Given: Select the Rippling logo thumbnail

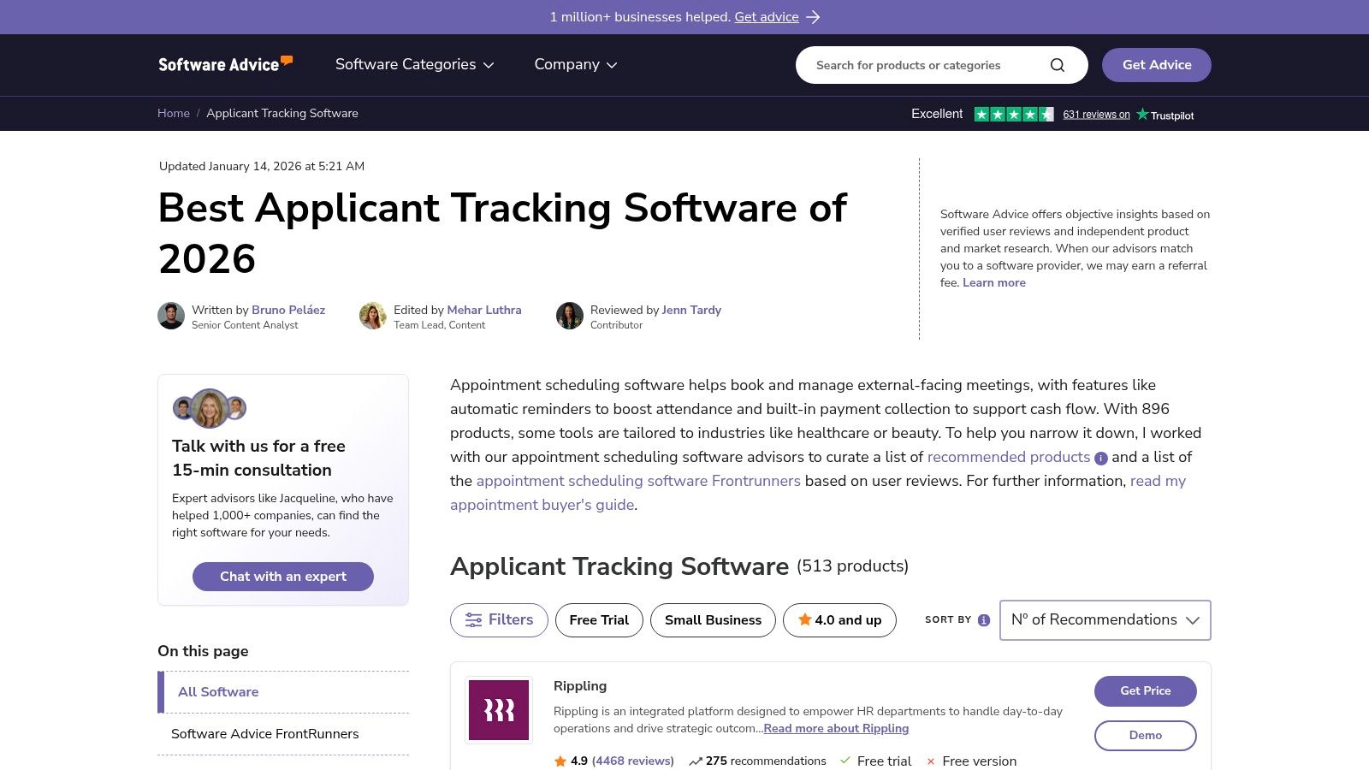Looking at the screenshot, I should [x=499, y=710].
